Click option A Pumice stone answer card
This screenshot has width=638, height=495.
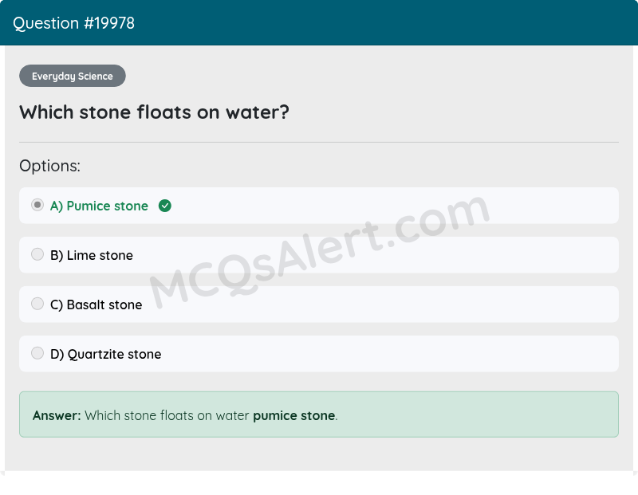click(319, 205)
